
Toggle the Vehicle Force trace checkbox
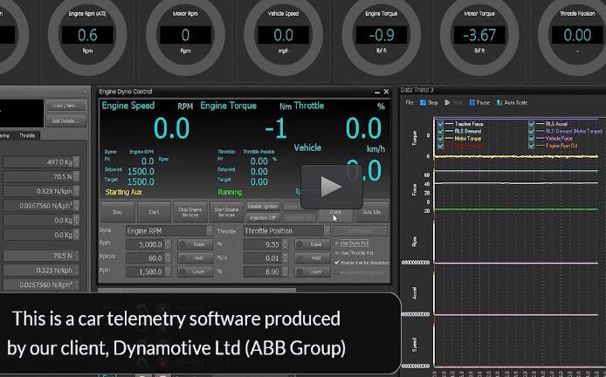532,139
